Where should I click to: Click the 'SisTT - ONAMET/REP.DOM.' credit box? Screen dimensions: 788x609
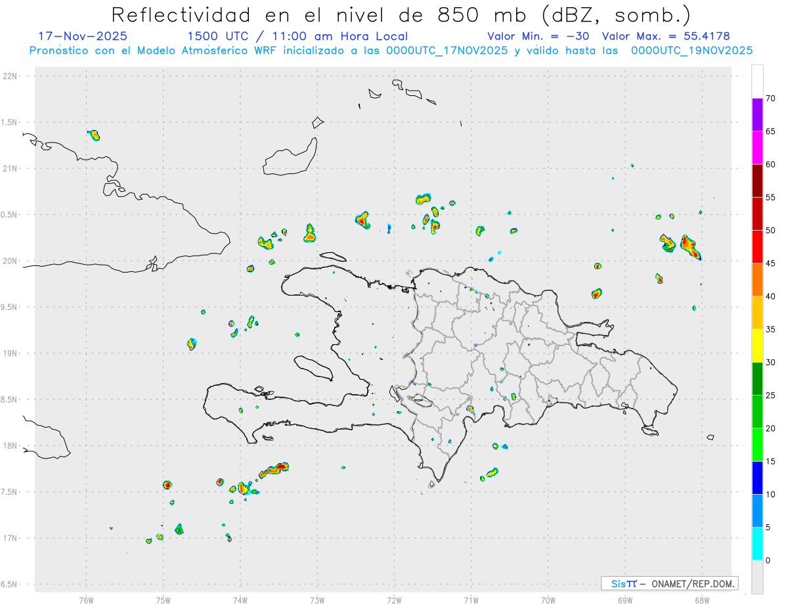670,583
